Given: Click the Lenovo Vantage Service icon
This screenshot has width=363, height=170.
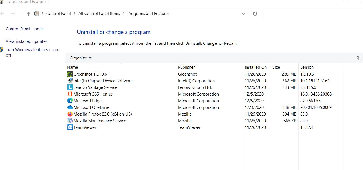Looking at the screenshot, I should point(70,87).
